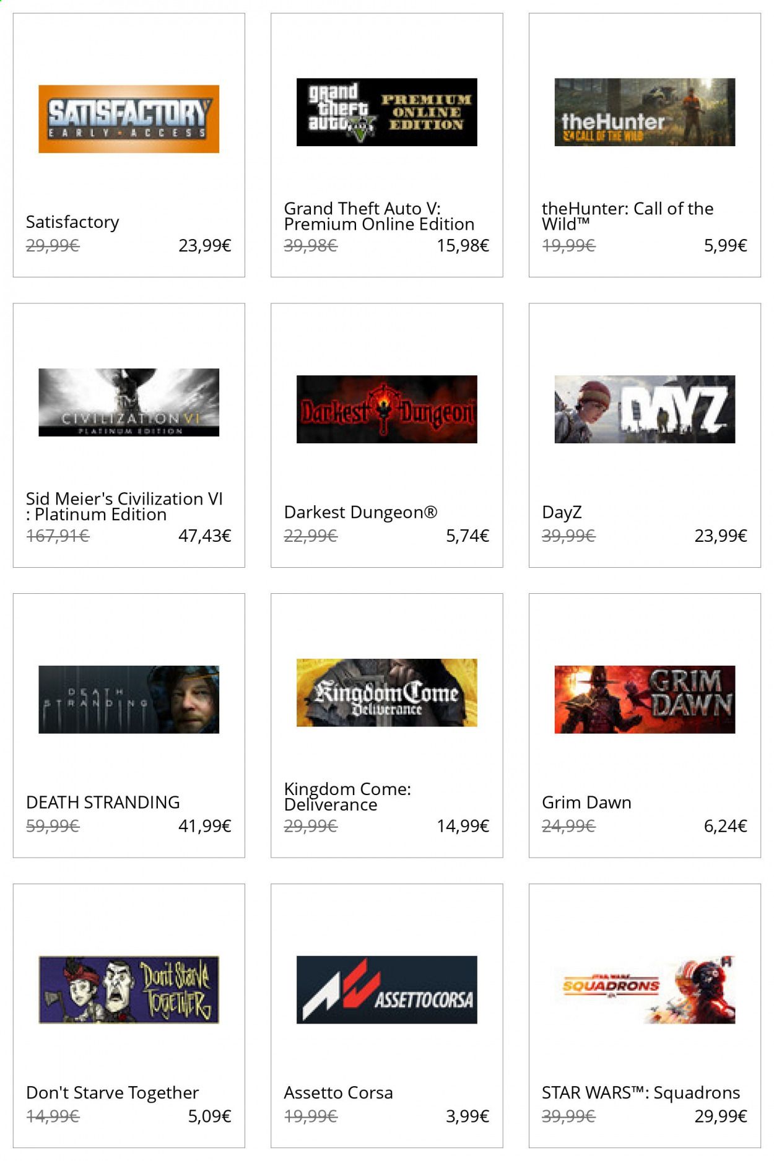Viewport: 774px width, 1161px height.
Task: Click the Don't Starve Together banner
Action: tap(129, 989)
